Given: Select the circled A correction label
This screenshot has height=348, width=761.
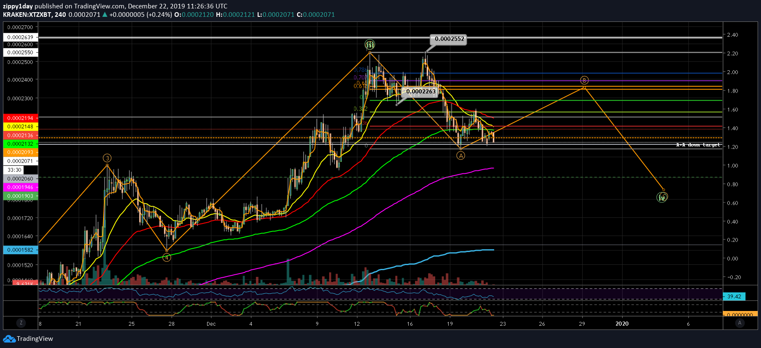Looking at the screenshot, I should pyautogui.click(x=461, y=156).
